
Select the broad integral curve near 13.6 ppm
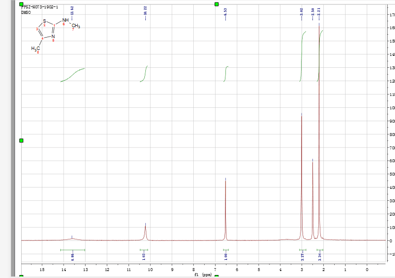click(x=73, y=75)
